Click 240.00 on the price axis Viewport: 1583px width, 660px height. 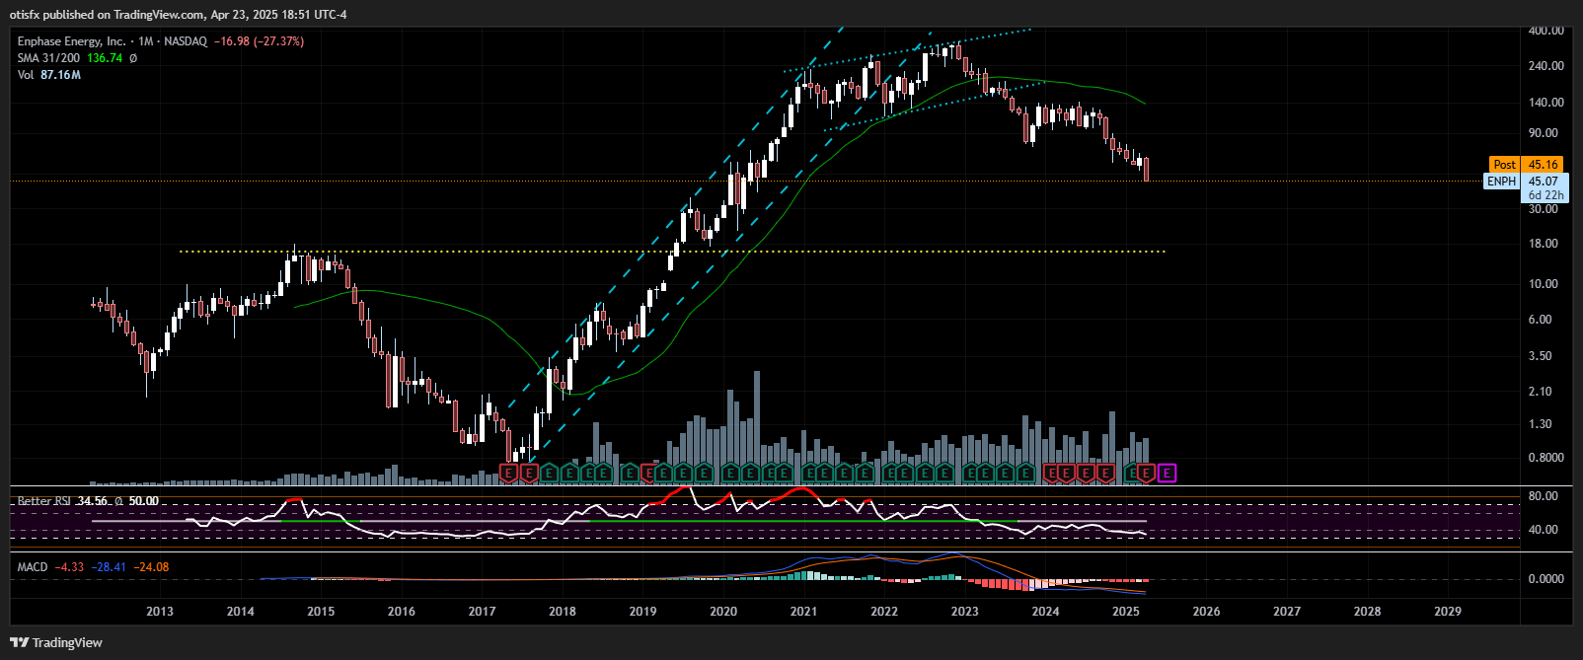coord(1545,66)
